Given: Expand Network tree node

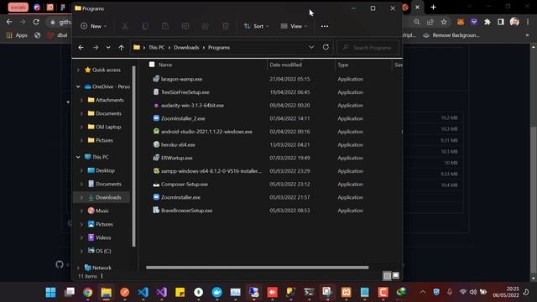Looking at the screenshot, I should point(78,268).
